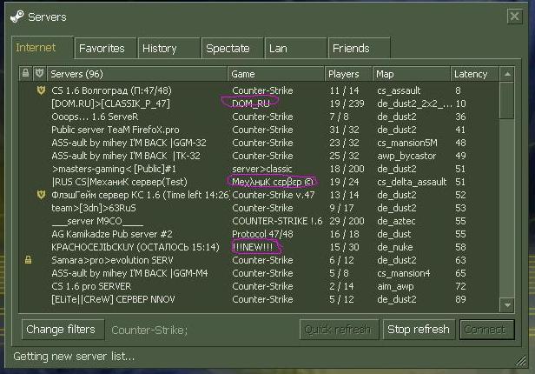535x374 pixels.
Task: Click the scrollbar down arrow
Action: (x=507, y=304)
